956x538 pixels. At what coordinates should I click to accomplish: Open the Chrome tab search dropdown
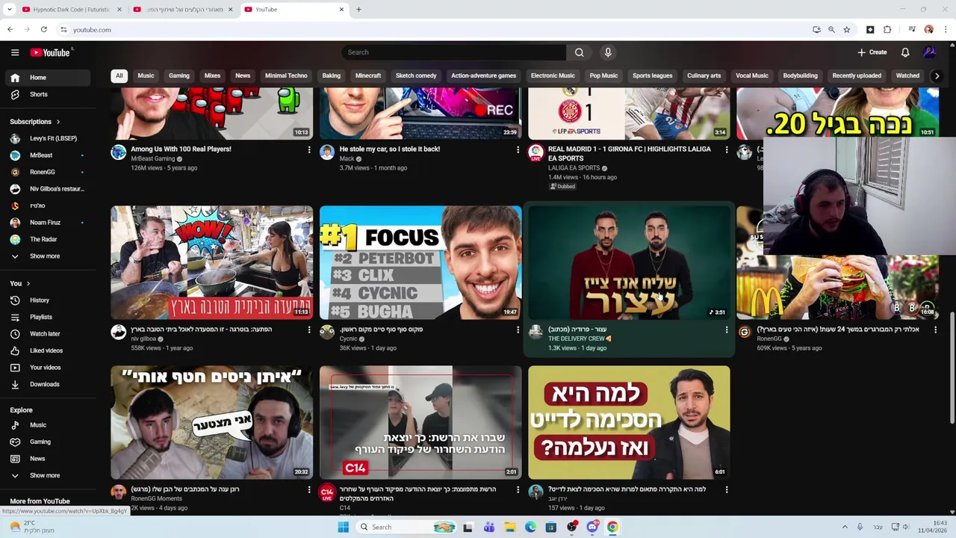click(x=10, y=10)
